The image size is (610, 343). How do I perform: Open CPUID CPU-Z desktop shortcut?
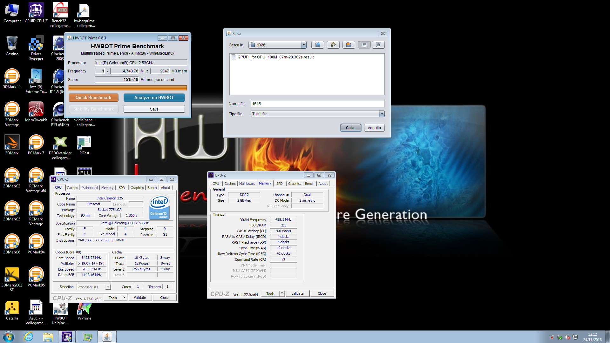36,13
